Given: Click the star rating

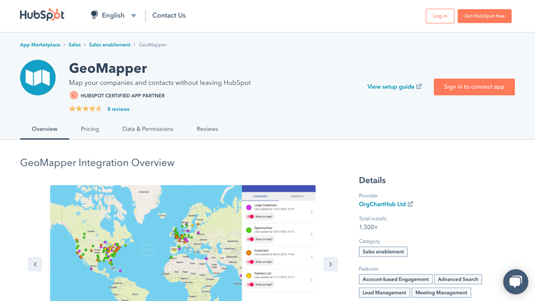Looking at the screenshot, I should [86, 109].
